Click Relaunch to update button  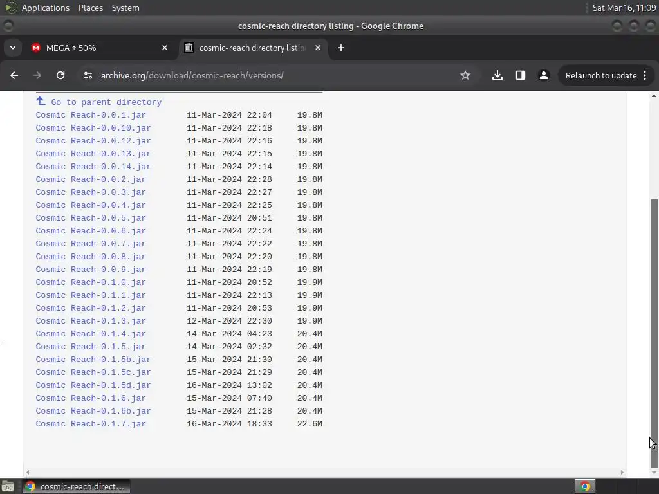click(x=601, y=76)
